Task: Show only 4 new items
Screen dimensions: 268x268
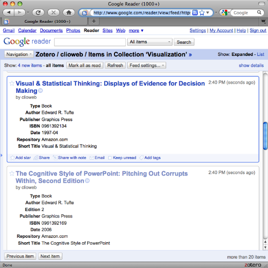Action: [x=30, y=65]
